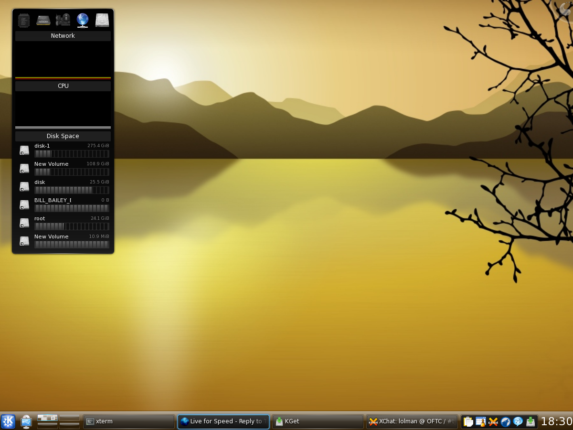
Task: Activate the Live for Speed browser task
Action: click(223, 421)
